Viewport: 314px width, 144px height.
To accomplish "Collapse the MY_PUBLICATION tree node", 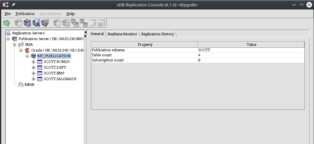I will pos(27,56).
